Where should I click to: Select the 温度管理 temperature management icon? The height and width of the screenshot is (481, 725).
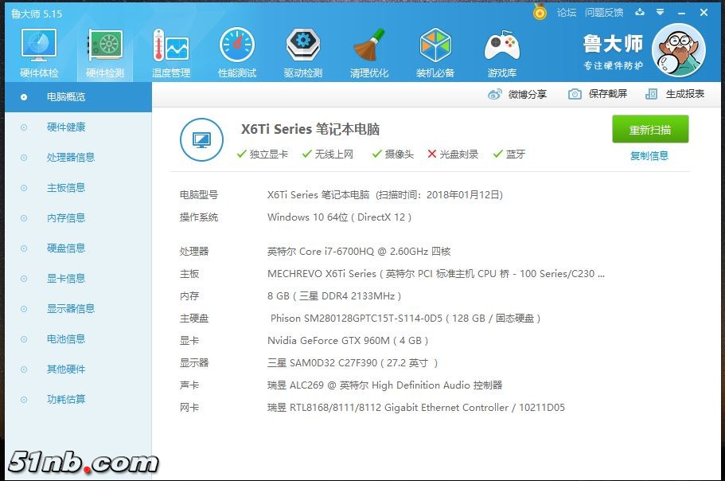170,47
